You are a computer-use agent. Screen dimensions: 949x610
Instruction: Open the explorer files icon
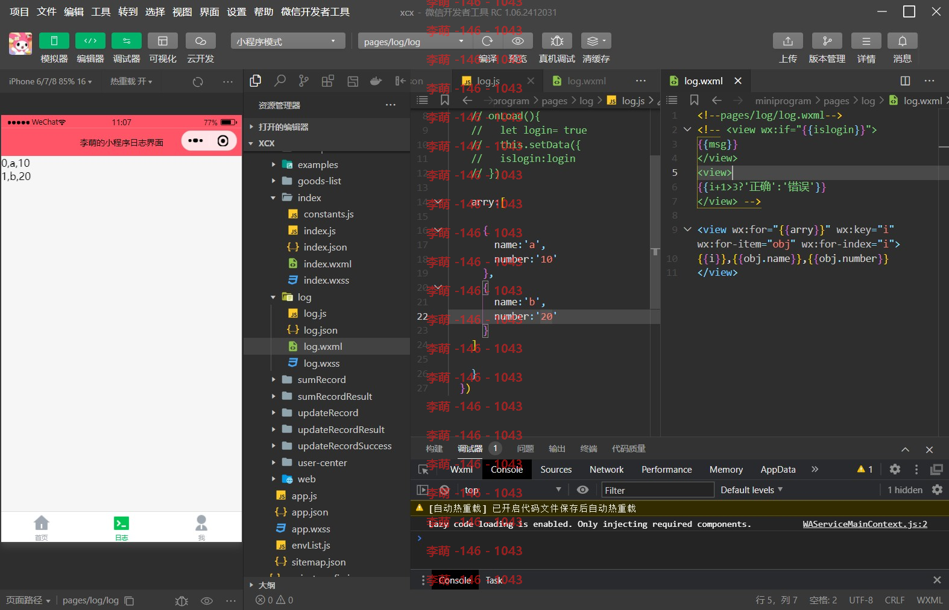(256, 81)
